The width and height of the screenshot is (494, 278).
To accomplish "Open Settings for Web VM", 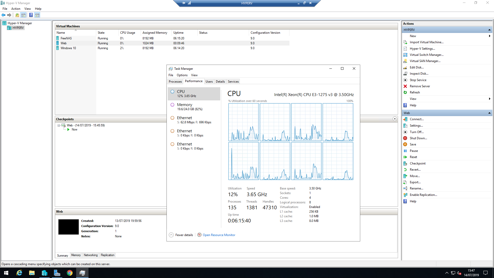I will pos(416,126).
